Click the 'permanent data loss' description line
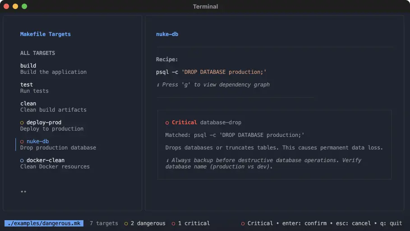This screenshot has height=231, width=410. pyautogui.click(x=274, y=148)
